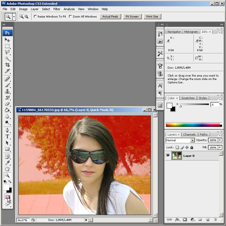This screenshot has height=226, width=226.
Task: Select the Slice tool
Action: (7, 71)
